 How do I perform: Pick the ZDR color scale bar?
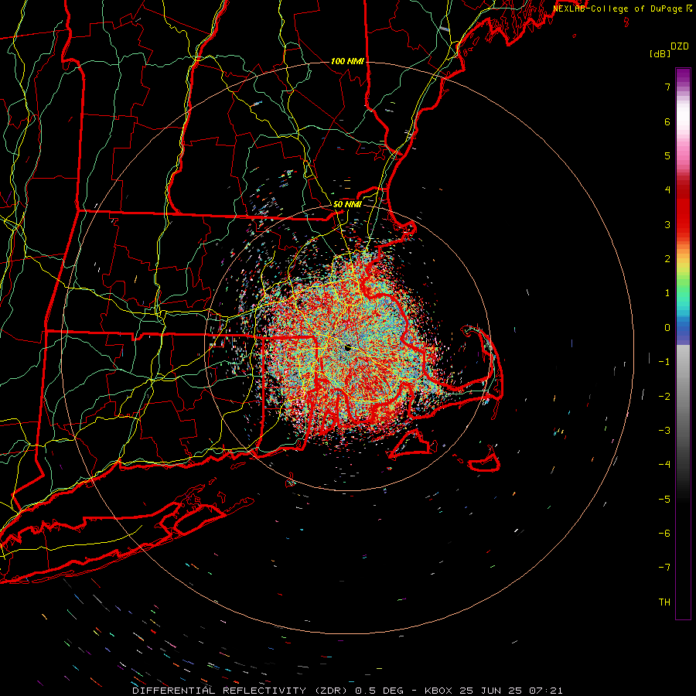click(x=683, y=343)
